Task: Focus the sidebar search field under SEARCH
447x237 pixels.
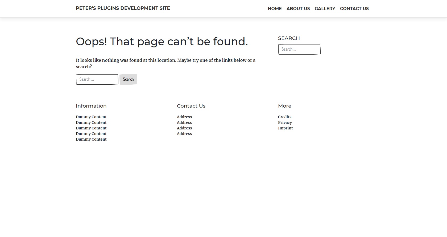Action: point(299,49)
